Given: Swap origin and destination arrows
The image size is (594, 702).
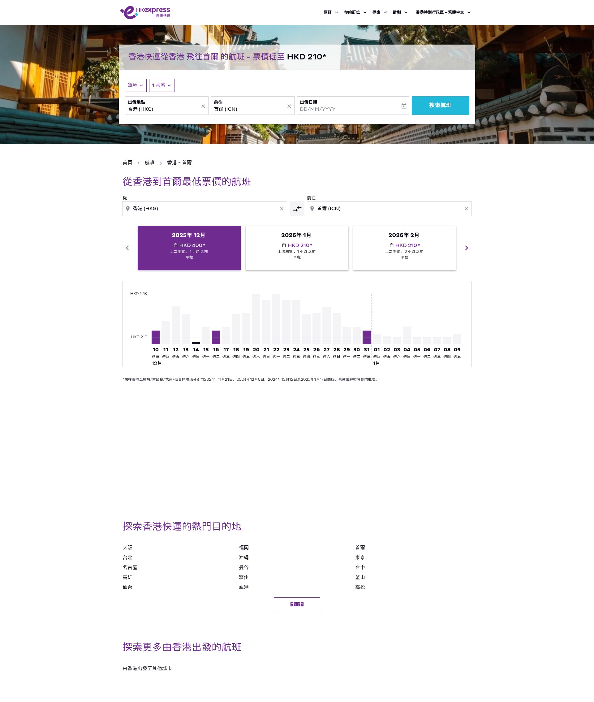Looking at the screenshot, I should point(297,209).
